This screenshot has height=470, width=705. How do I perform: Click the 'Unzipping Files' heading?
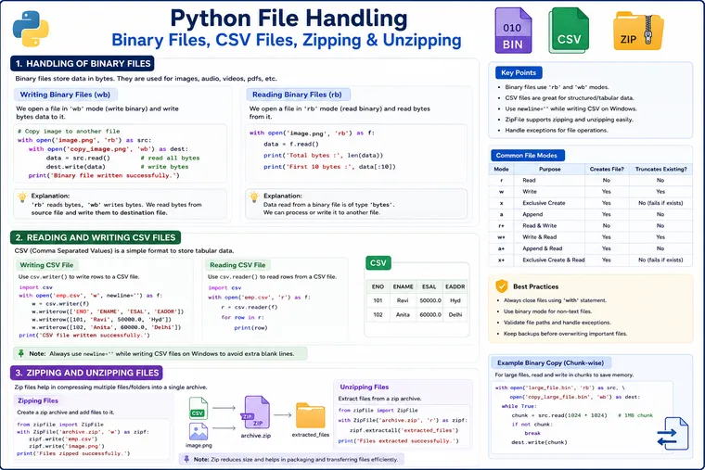tap(365, 387)
